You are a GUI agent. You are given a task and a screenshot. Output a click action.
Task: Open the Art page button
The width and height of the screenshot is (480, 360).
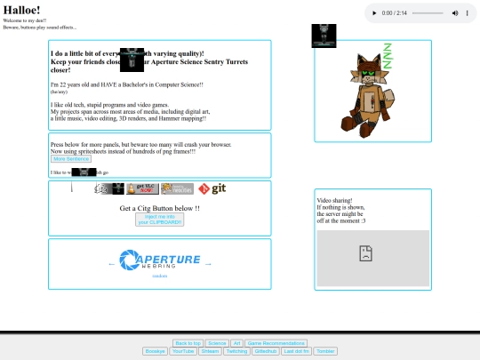tap(237, 343)
